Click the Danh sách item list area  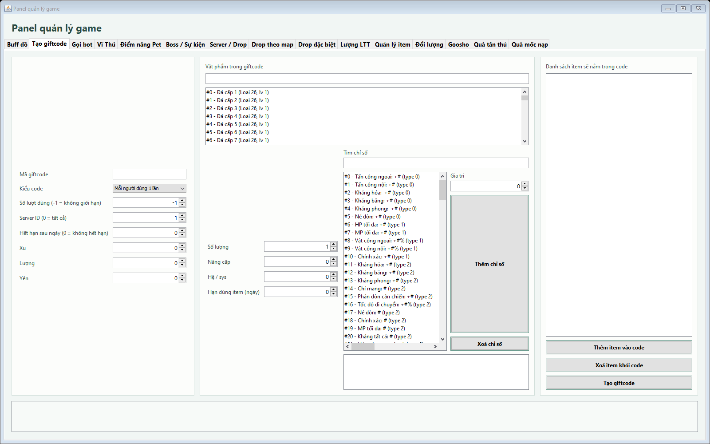(x=619, y=205)
